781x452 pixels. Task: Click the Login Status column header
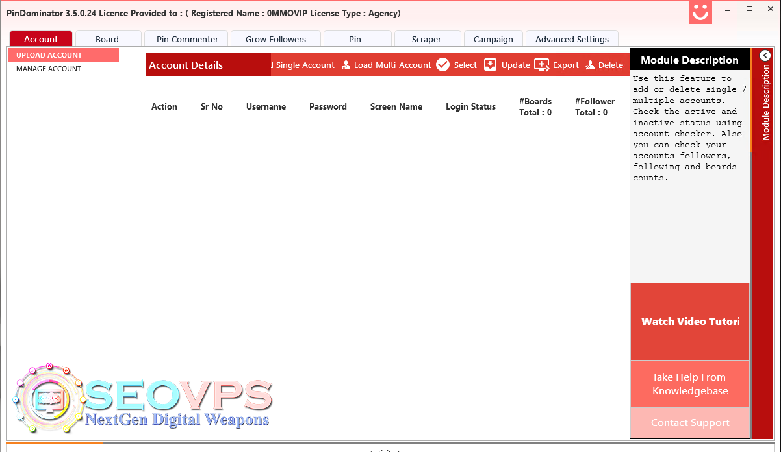[470, 106]
